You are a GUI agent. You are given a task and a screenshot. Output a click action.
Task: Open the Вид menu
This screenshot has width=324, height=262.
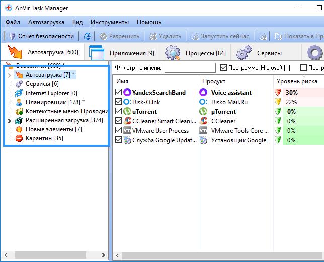[77, 22]
